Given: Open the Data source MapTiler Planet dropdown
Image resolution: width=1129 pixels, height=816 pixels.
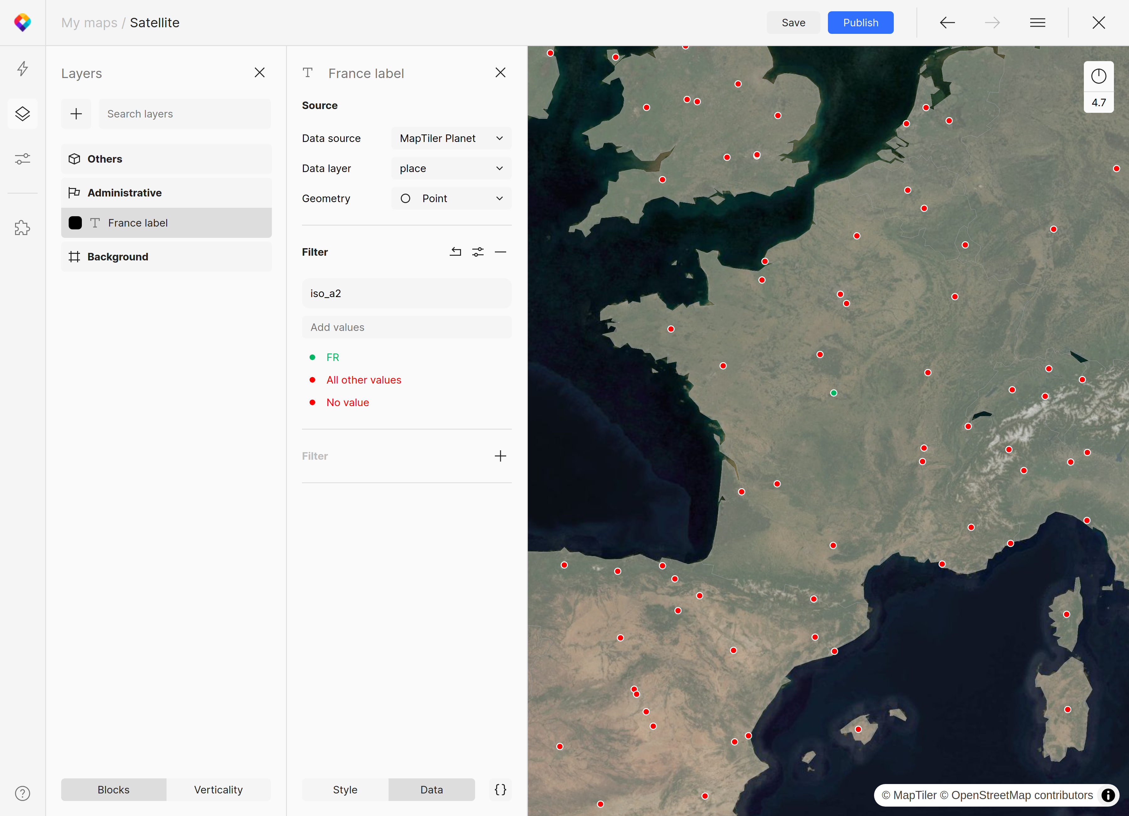Looking at the screenshot, I should [x=451, y=138].
